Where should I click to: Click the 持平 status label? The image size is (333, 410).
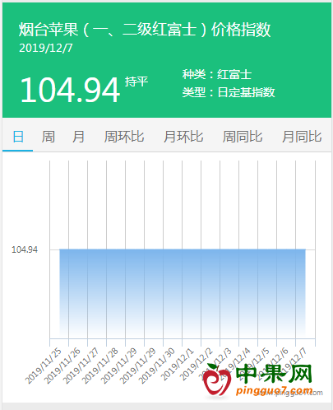click(x=136, y=82)
